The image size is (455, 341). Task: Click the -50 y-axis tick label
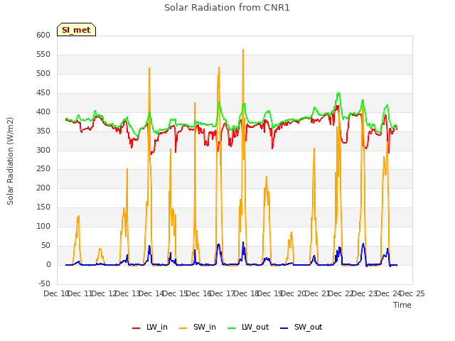coord(44,283)
